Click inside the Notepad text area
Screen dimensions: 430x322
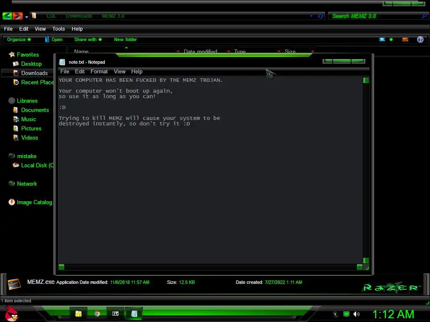pyautogui.click(x=210, y=170)
